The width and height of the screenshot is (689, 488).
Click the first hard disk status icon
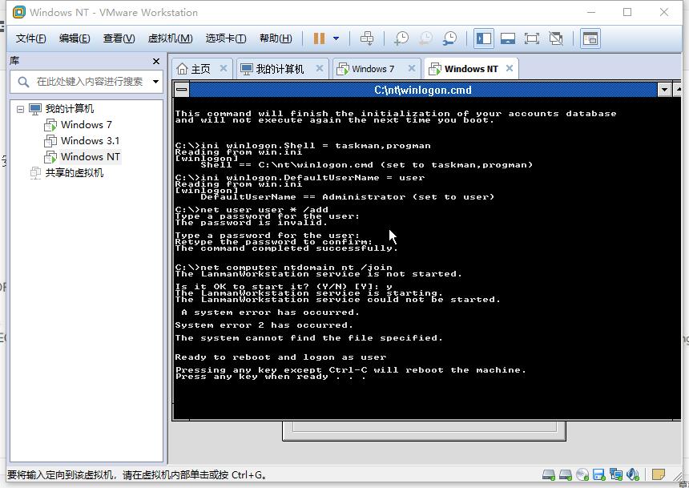click(548, 475)
